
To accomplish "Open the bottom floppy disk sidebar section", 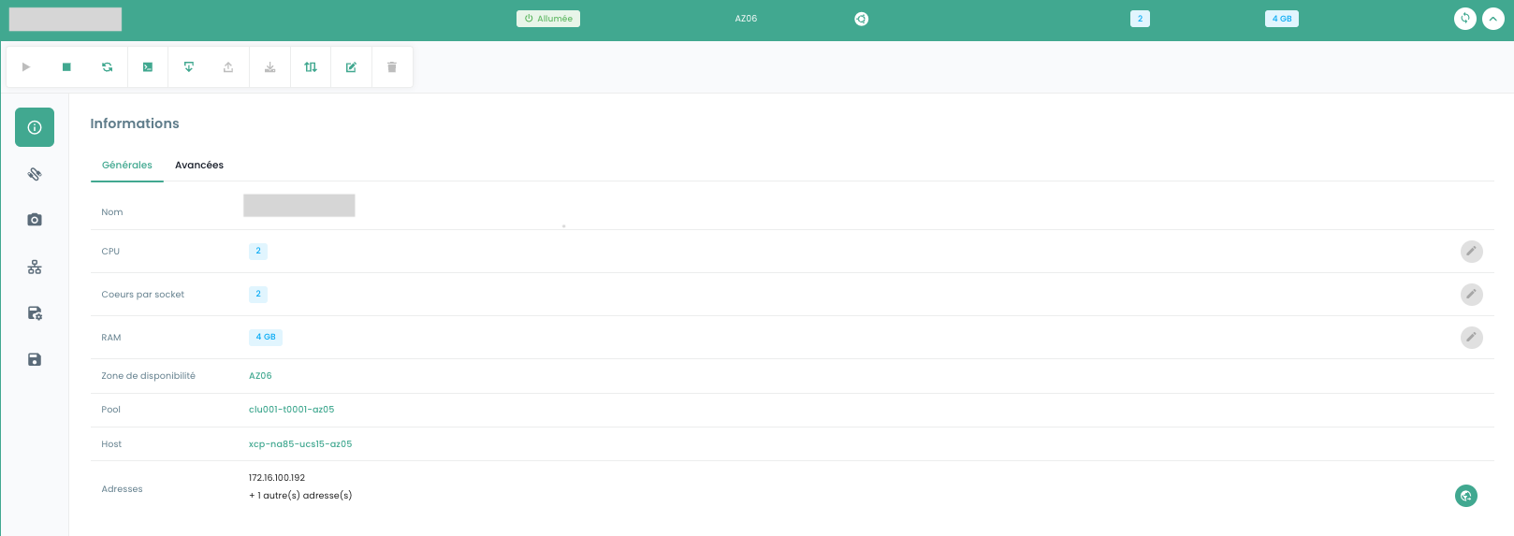I will pyautogui.click(x=35, y=359).
